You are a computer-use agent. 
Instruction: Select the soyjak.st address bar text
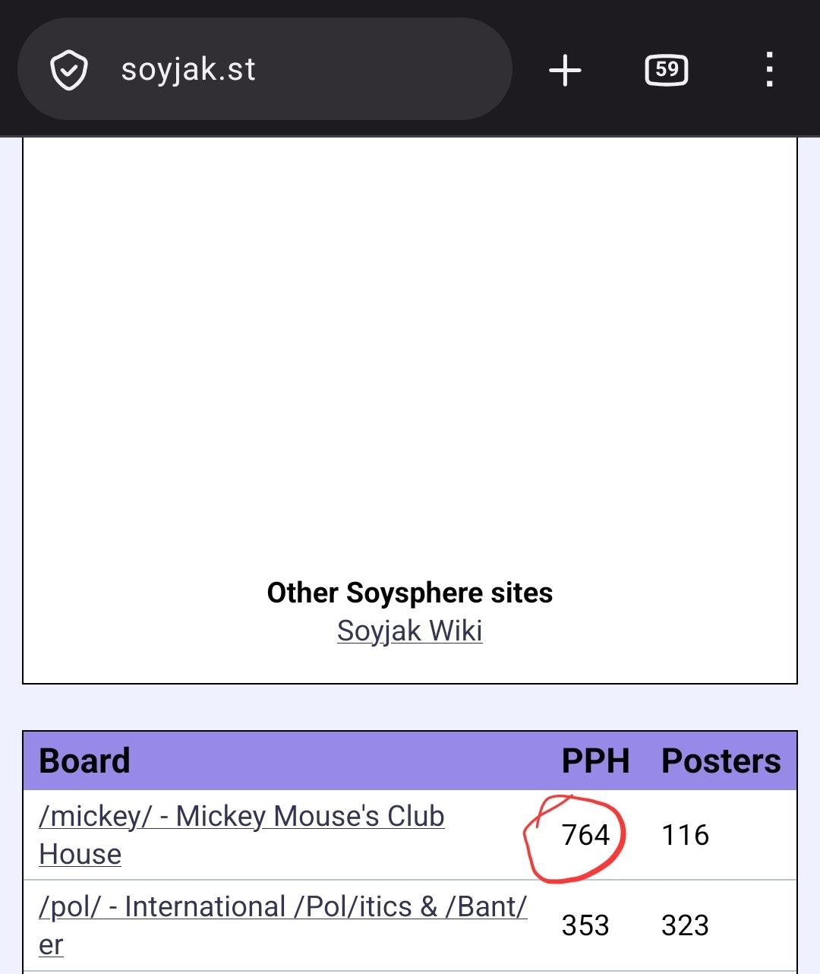[x=188, y=70]
